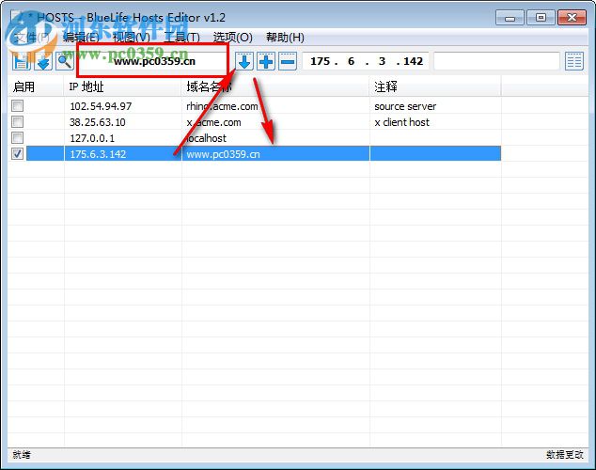Image resolution: width=596 pixels, height=470 pixels.
Task: Enable the 127.0.0.1 localhost checkbox
Action: point(18,138)
